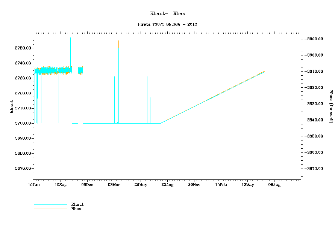Select the 10Sep x-axis date label
335x236 pixels.
pos(61,185)
